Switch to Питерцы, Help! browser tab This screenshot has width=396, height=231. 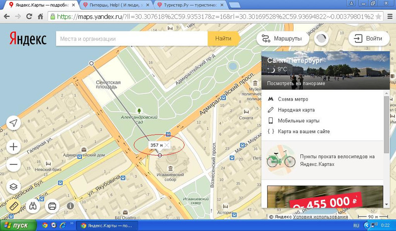116,5
